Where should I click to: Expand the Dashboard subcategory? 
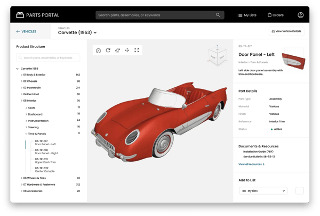pyautogui.click(x=26, y=114)
